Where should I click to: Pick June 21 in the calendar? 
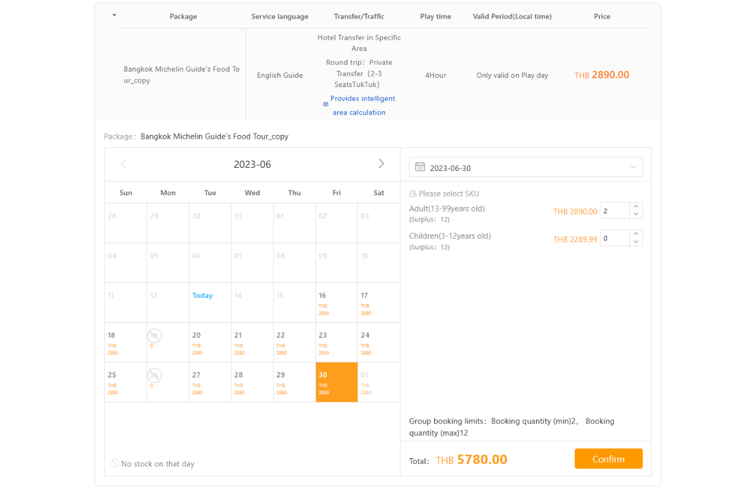[252, 342]
